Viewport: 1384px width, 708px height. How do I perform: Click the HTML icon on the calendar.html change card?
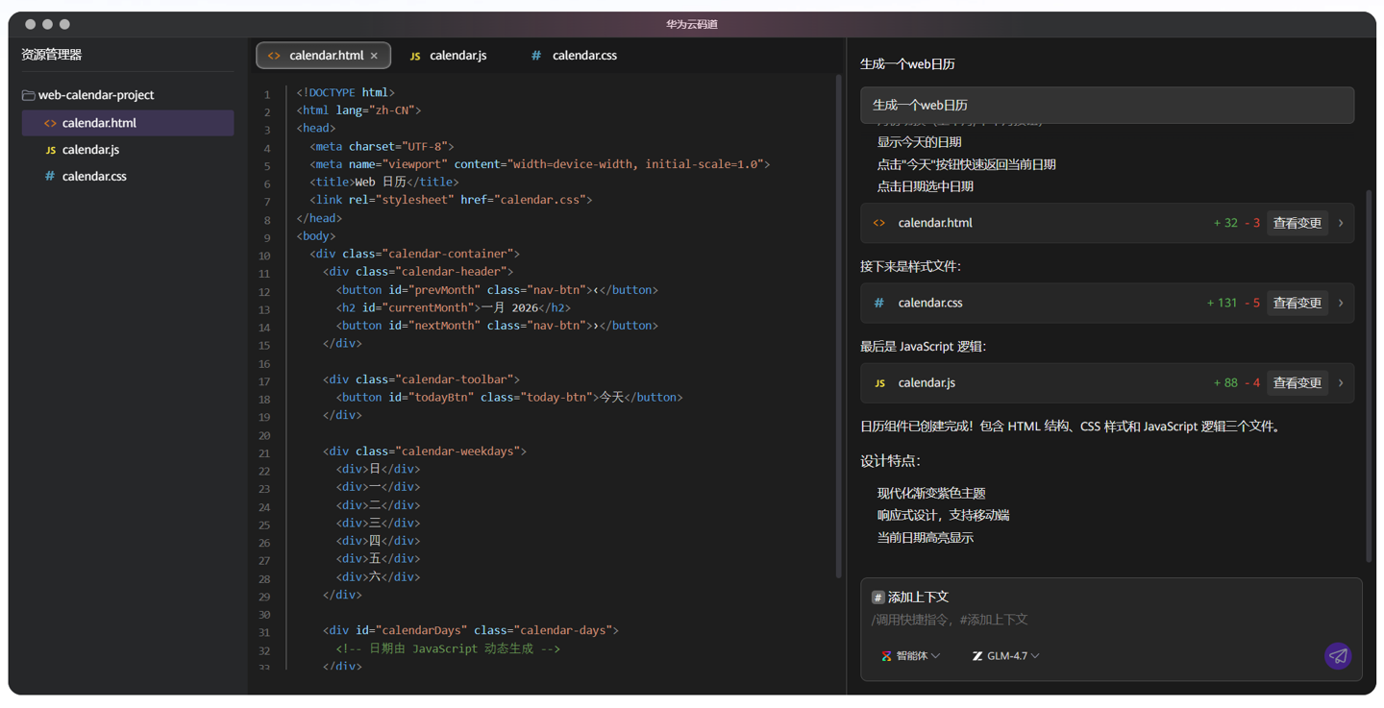point(878,222)
